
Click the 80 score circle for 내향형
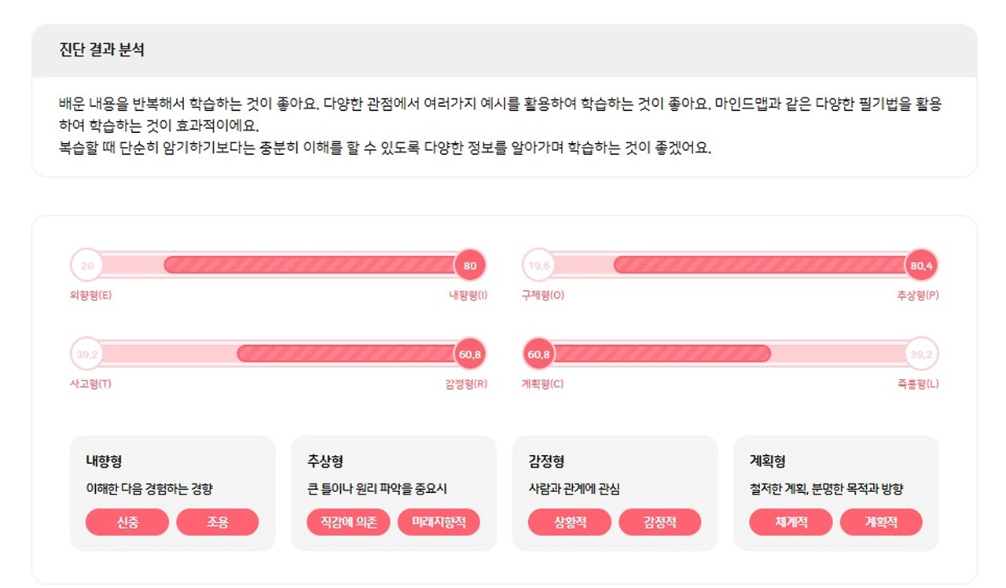tap(470, 266)
